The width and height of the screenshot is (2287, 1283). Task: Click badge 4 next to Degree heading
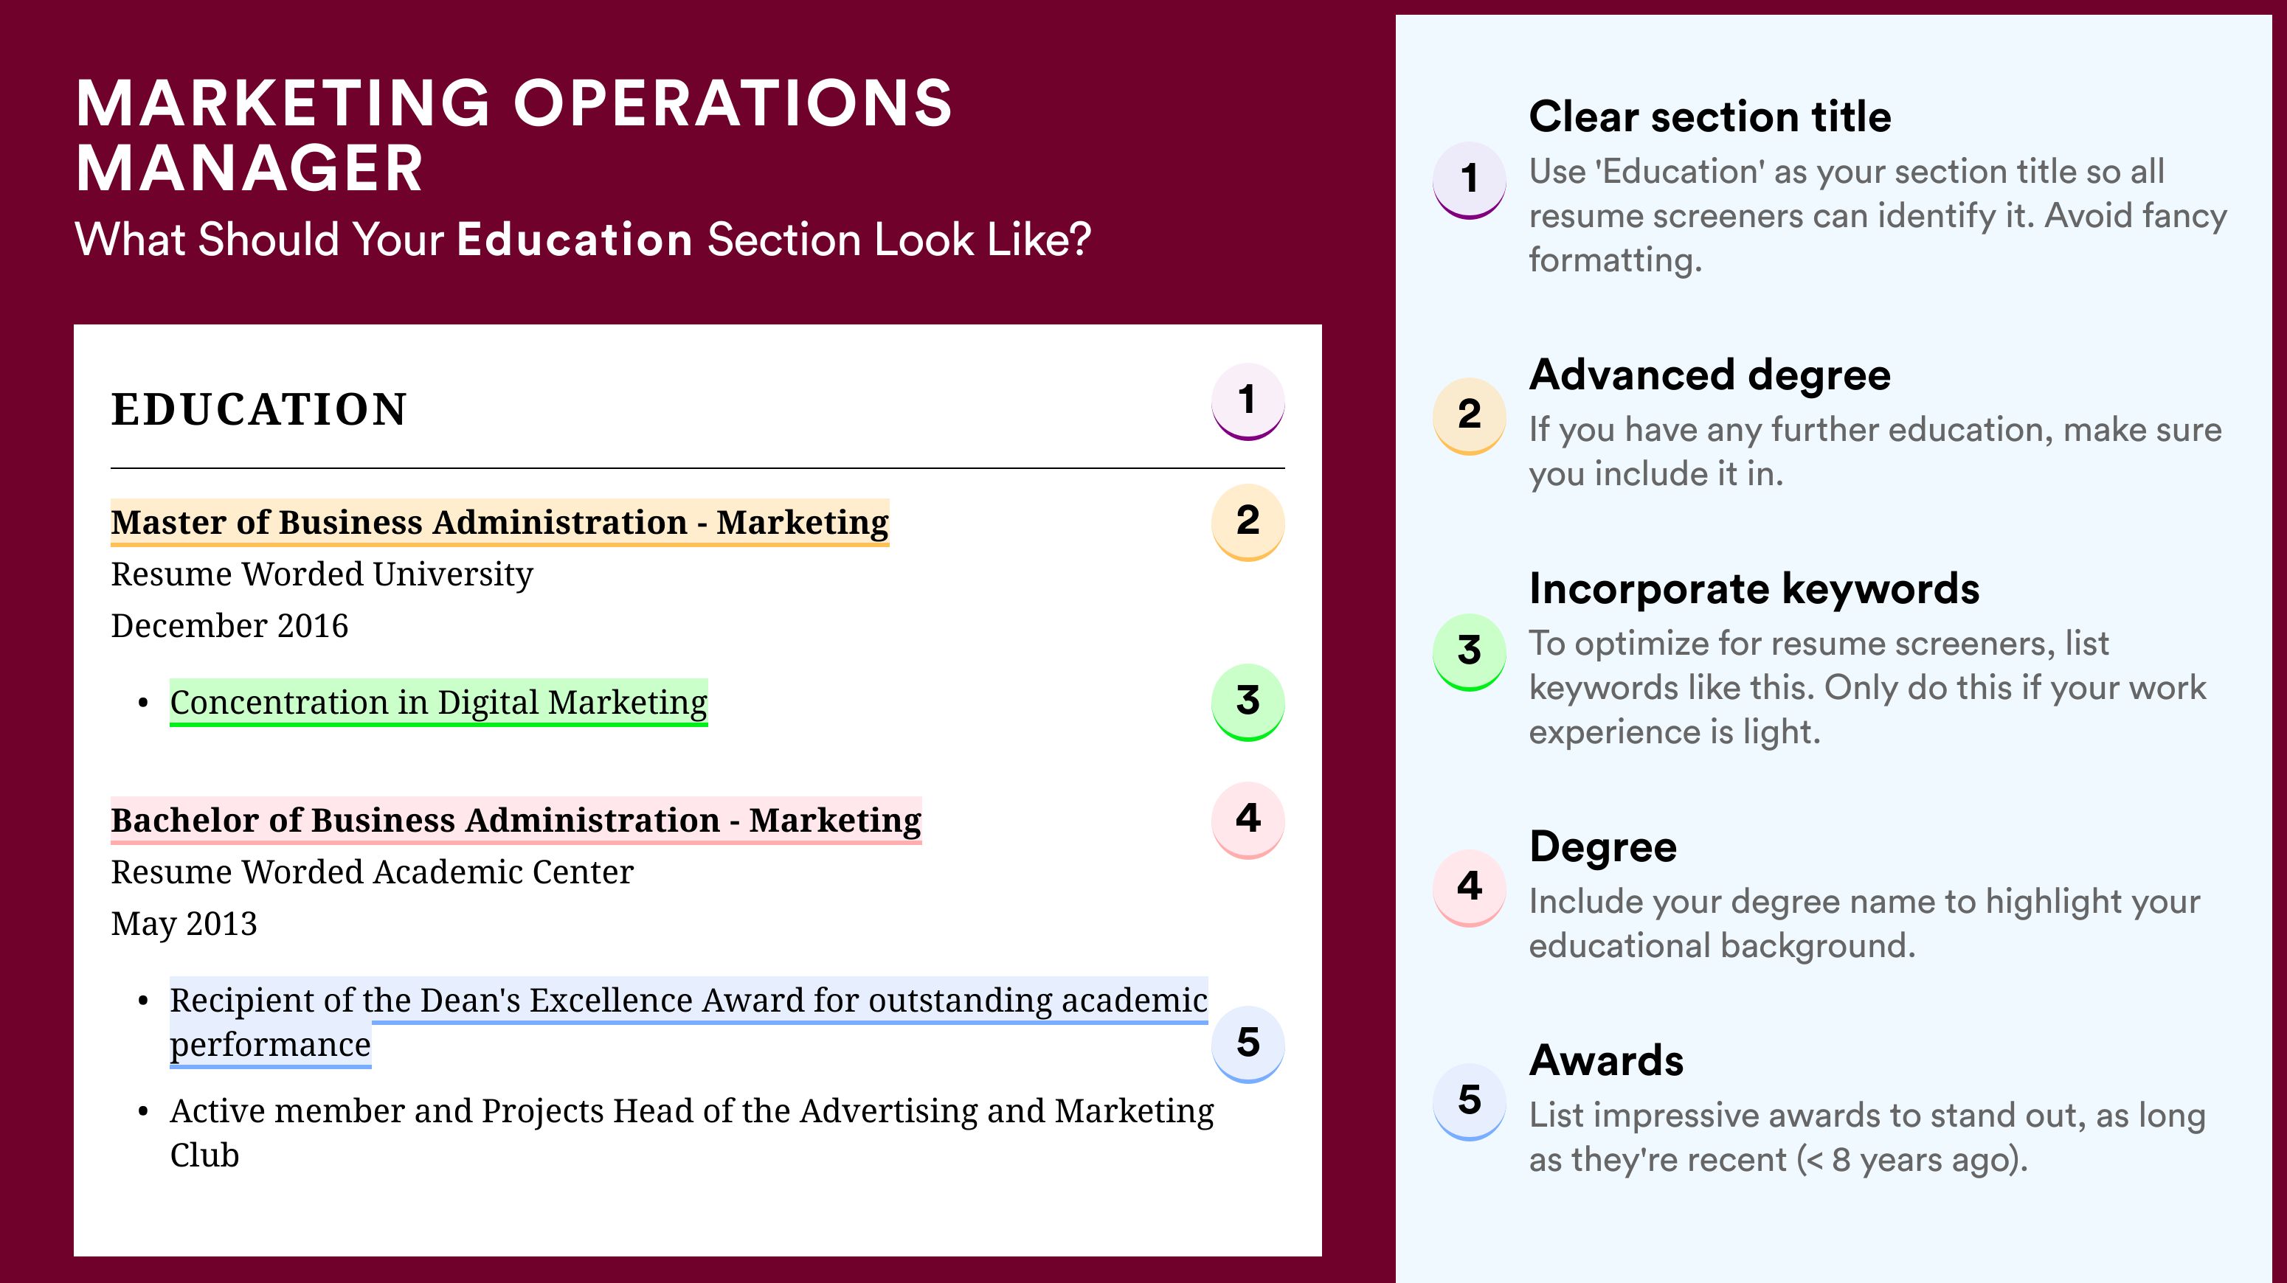[x=1470, y=887]
